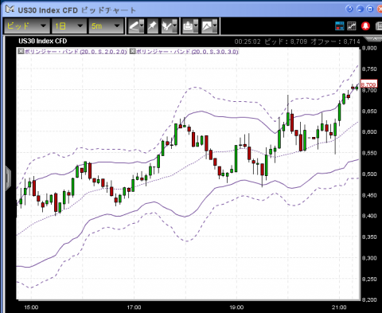Viewport: 382px width, 313px height.
Task: Click the chart type picture icon
Action: [207, 26]
